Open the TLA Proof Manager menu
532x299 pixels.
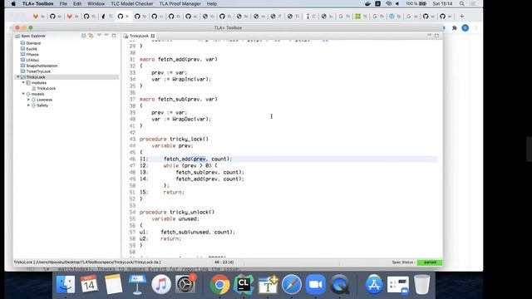click(180, 3)
